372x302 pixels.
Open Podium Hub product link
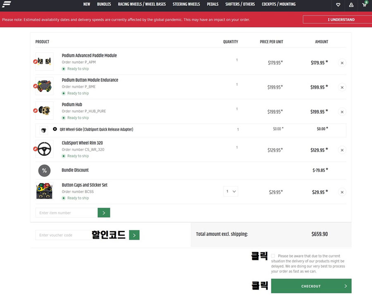(x=72, y=105)
